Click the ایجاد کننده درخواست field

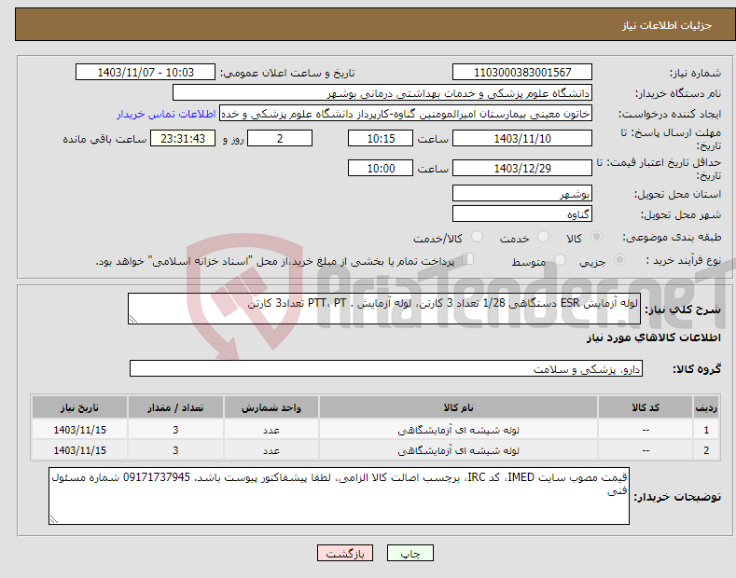click(x=406, y=114)
